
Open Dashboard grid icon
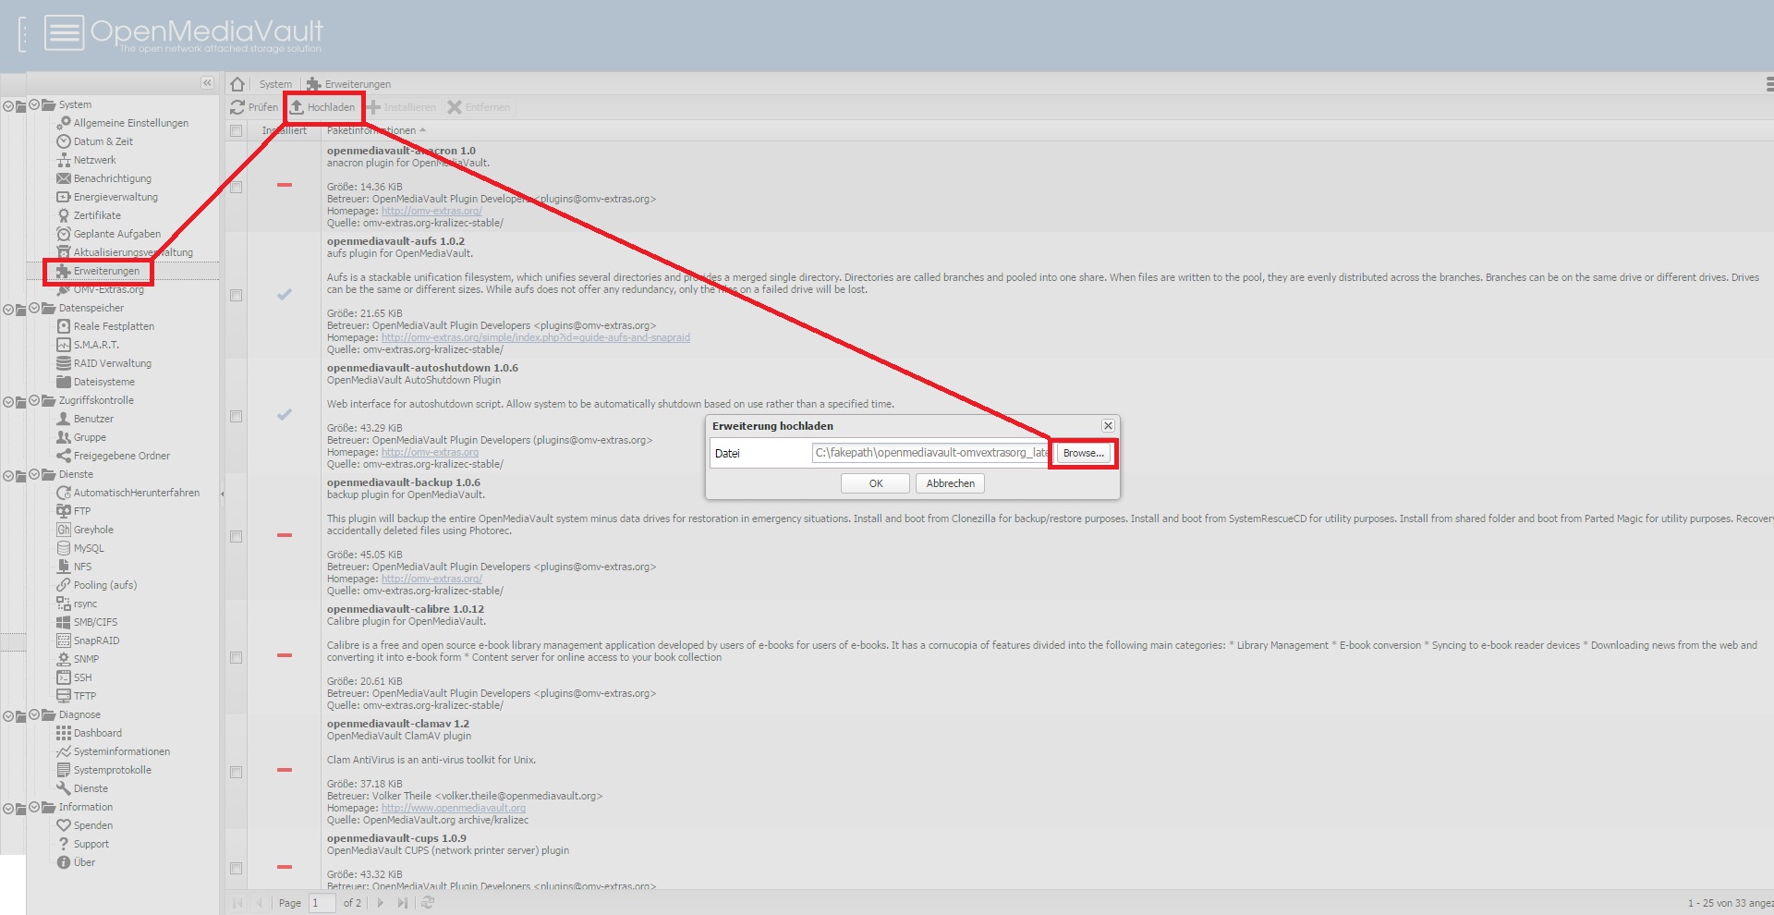[64, 733]
